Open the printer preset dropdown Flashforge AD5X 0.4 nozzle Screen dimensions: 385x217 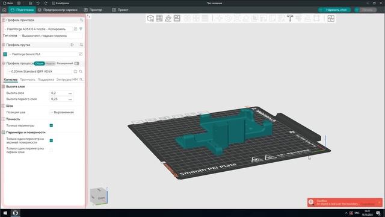pyautogui.click(x=38, y=29)
